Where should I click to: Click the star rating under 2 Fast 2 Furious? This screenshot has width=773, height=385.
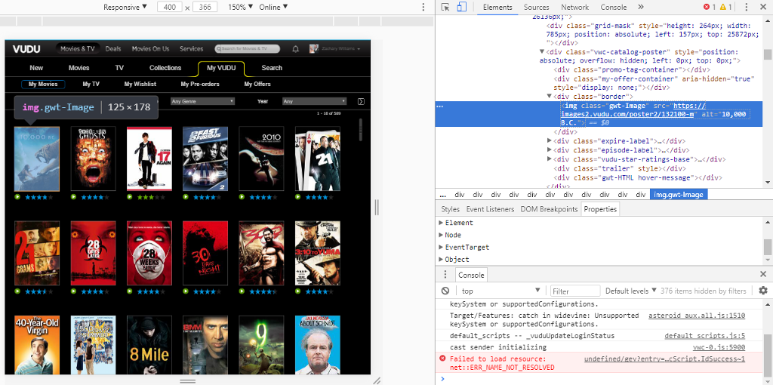coord(208,197)
